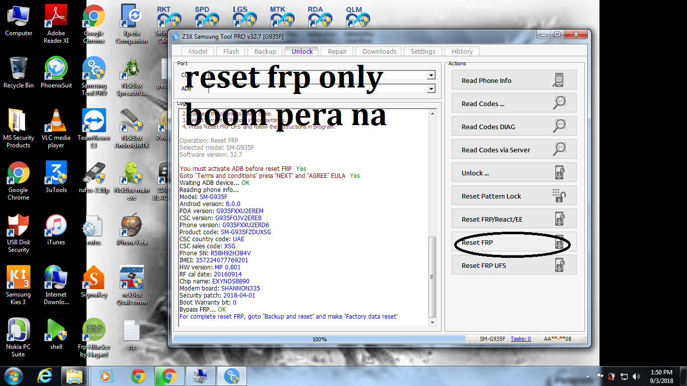Choose Read Codes via Server

pyautogui.click(x=514, y=150)
